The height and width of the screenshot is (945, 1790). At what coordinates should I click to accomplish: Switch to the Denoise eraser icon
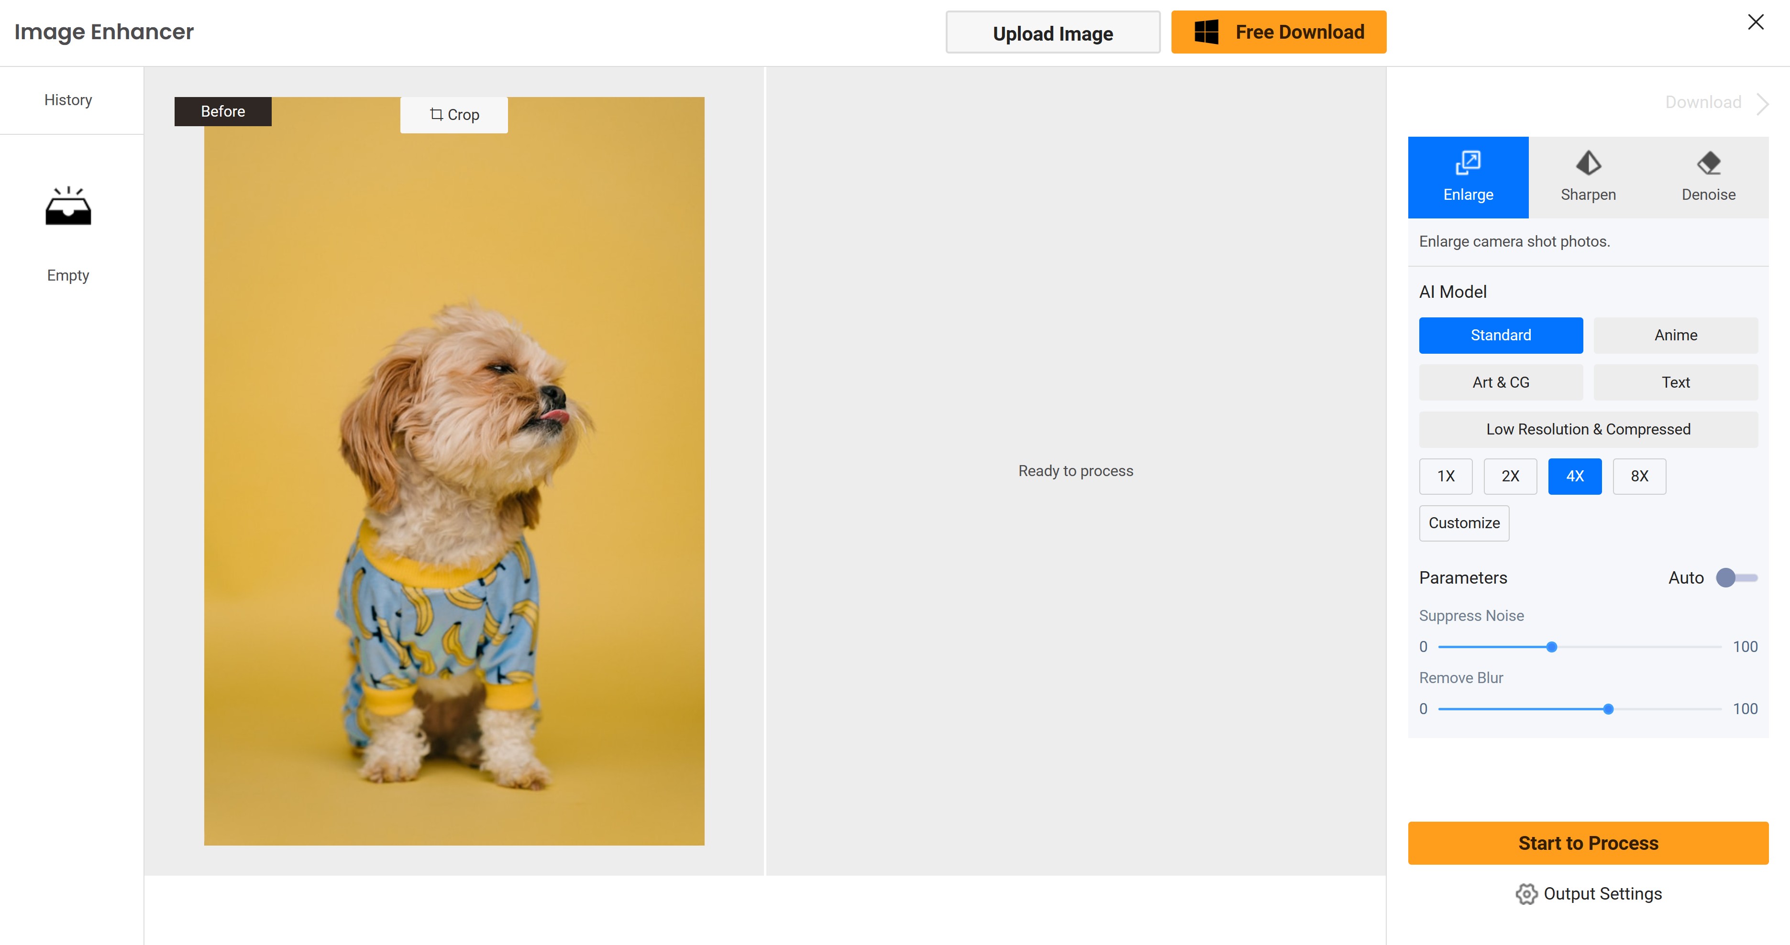tap(1709, 164)
